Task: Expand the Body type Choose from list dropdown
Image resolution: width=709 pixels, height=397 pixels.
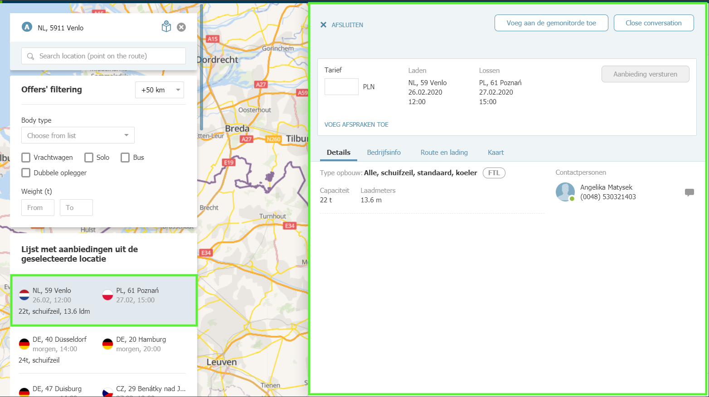Action: coord(78,135)
